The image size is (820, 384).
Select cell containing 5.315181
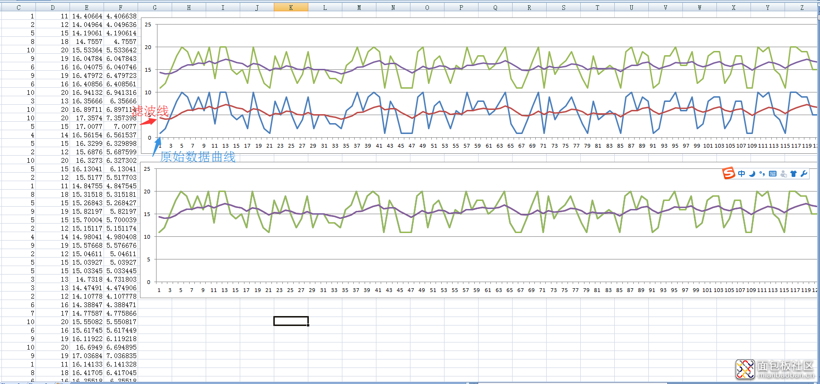click(121, 194)
